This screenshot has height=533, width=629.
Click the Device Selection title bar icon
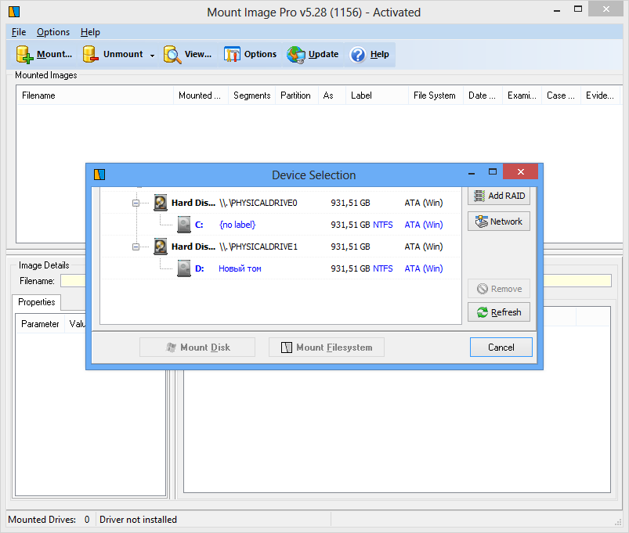point(99,175)
